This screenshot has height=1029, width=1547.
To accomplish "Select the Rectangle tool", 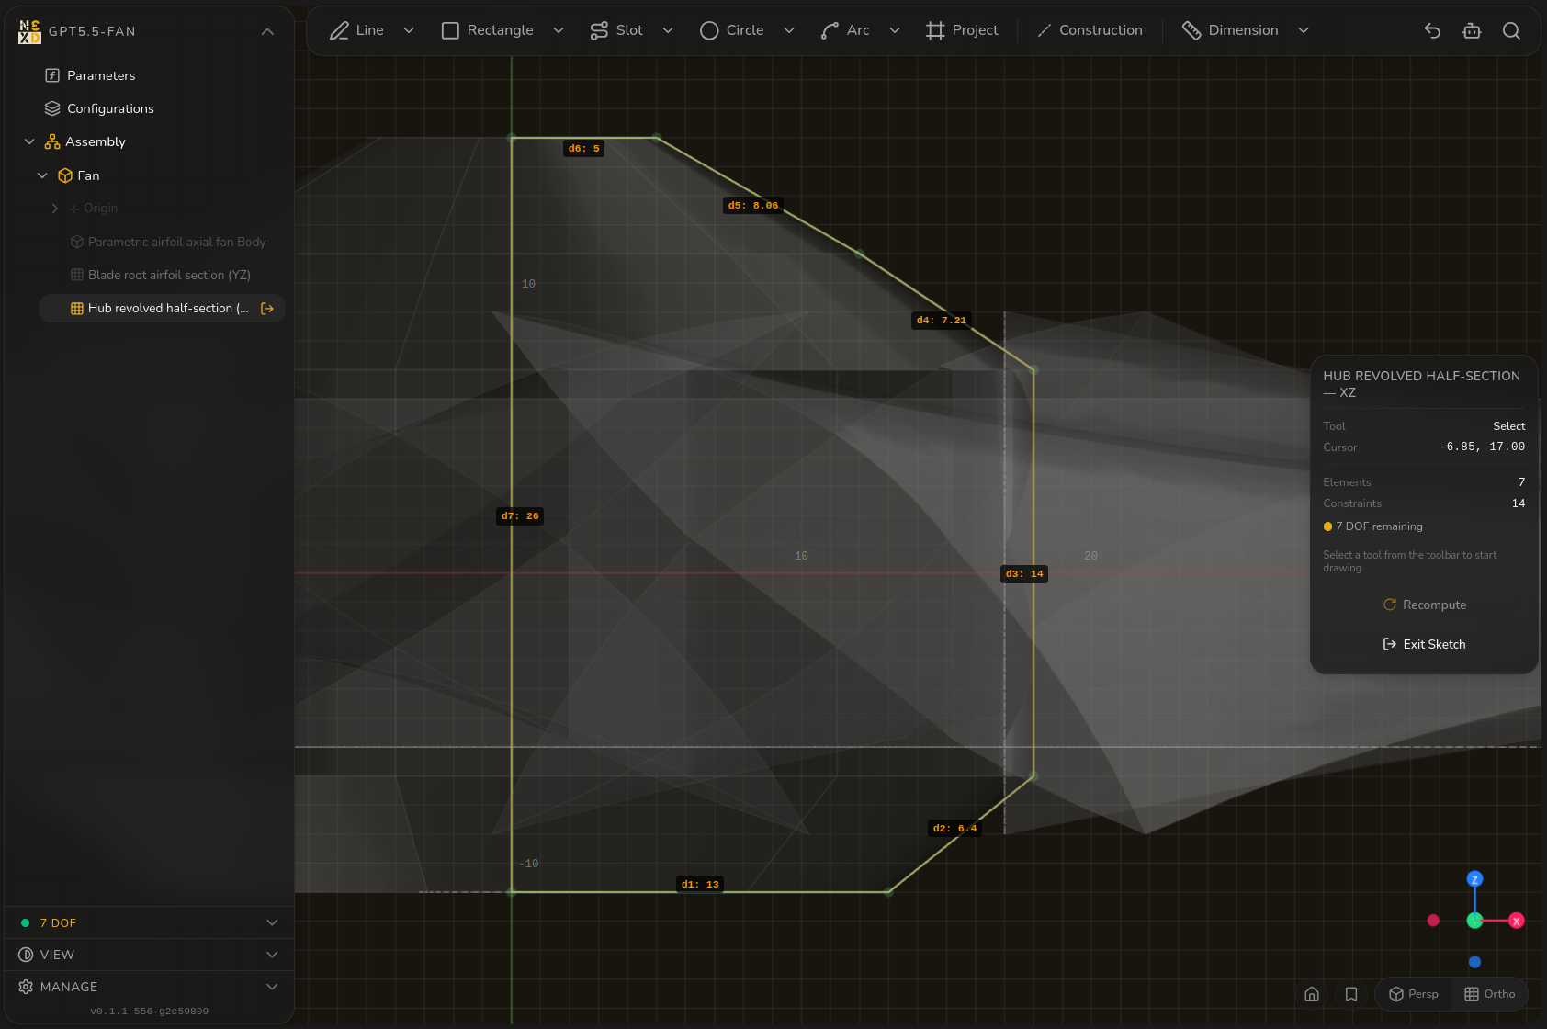I will click(487, 30).
